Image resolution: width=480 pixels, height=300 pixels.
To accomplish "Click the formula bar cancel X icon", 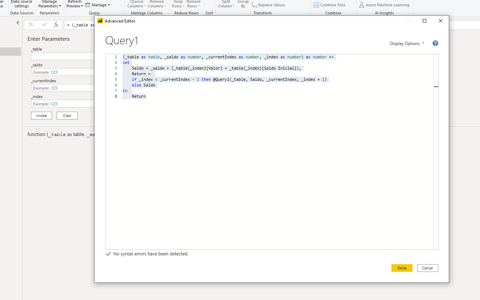I will point(31,25).
